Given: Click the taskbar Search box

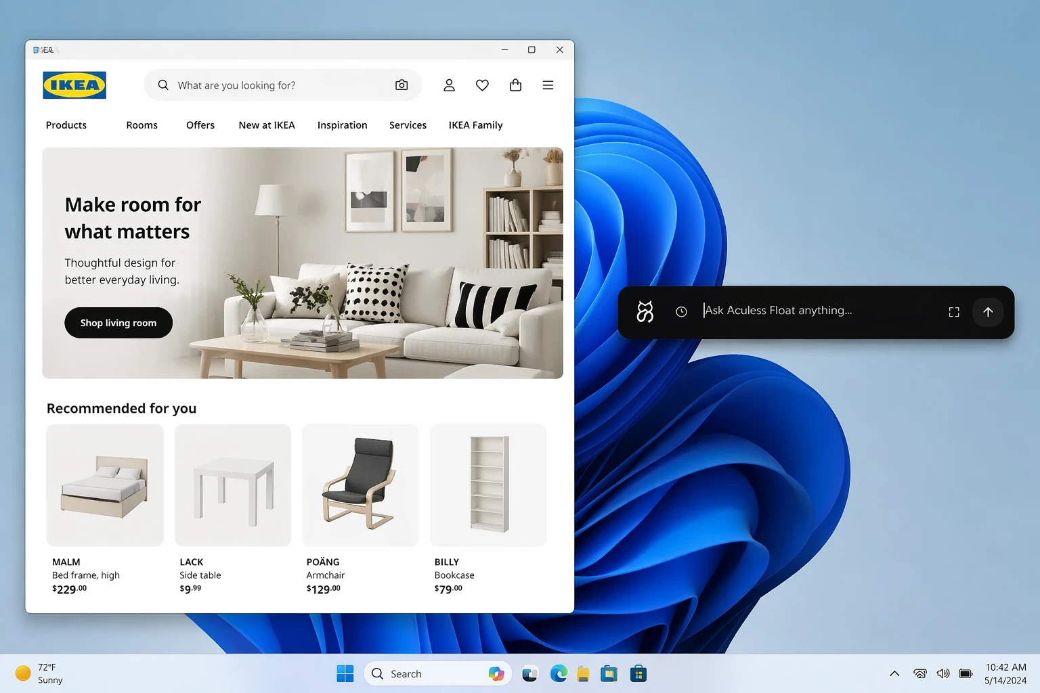Looking at the screenshot, I should (439, 674).
